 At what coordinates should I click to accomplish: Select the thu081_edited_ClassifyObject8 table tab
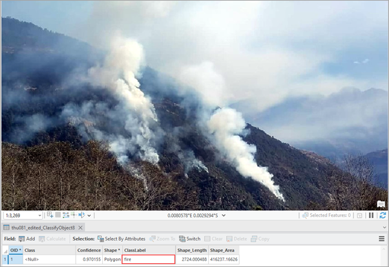click(40, 227)
